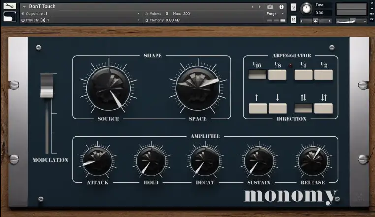Screen dimensions: 375x217
Task: Click the SOURCE knob in Shape section
Action: (109, 88)
